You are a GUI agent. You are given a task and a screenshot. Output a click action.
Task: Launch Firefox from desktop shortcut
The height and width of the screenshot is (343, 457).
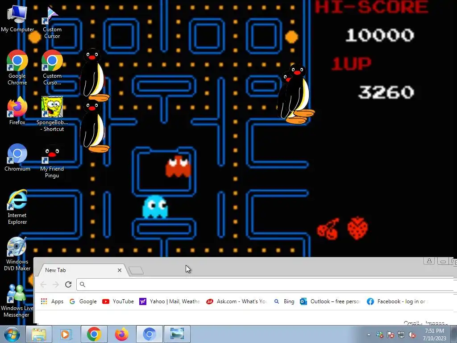coord(17,111)
